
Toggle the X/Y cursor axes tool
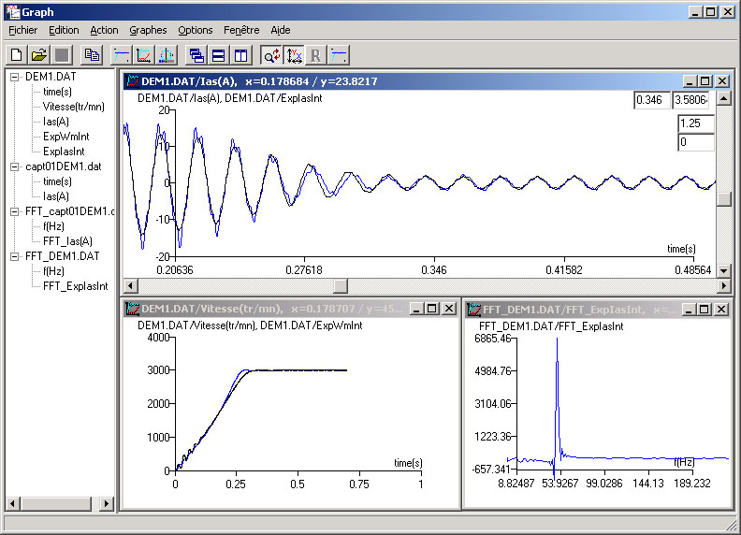point(294,55)
